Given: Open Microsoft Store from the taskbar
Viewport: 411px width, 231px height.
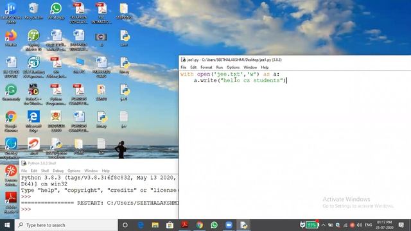Looking at the screenshot, I should (x=170, y=225).
